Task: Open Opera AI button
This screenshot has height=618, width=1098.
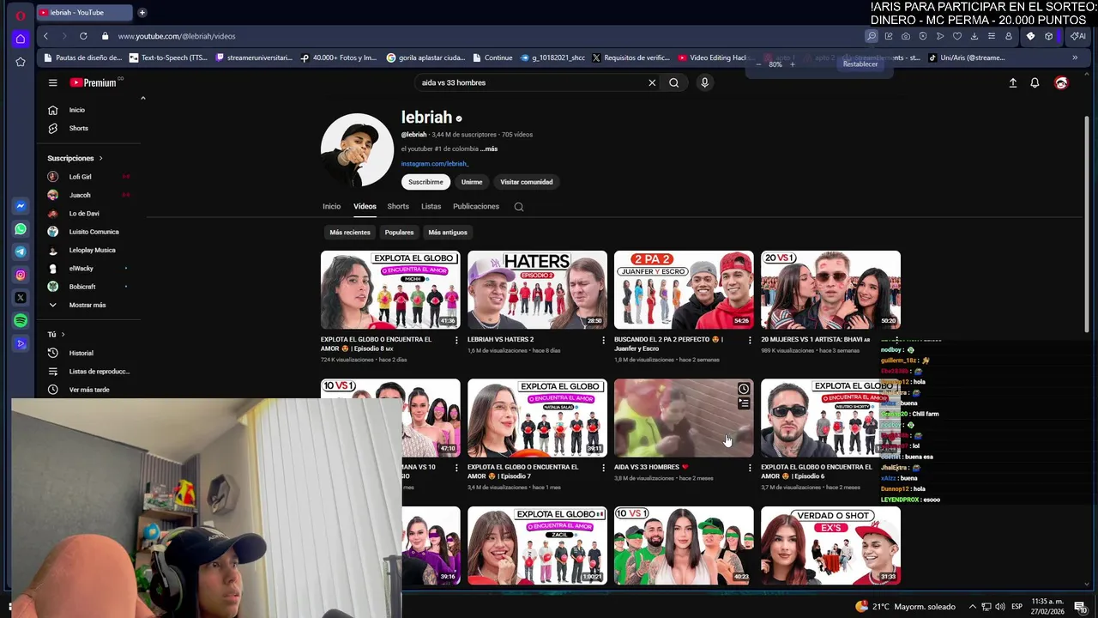Action: (x=1078, y=36)
